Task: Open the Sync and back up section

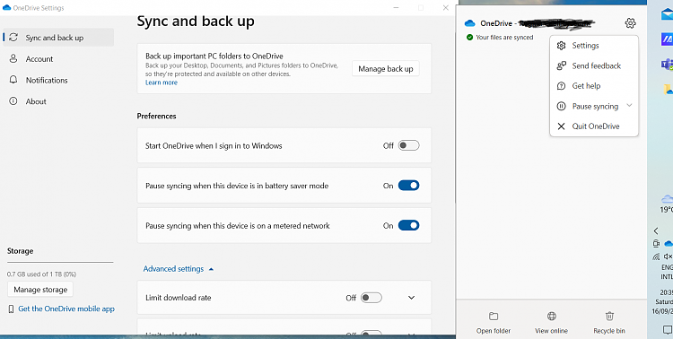Action: pos(58,38)
